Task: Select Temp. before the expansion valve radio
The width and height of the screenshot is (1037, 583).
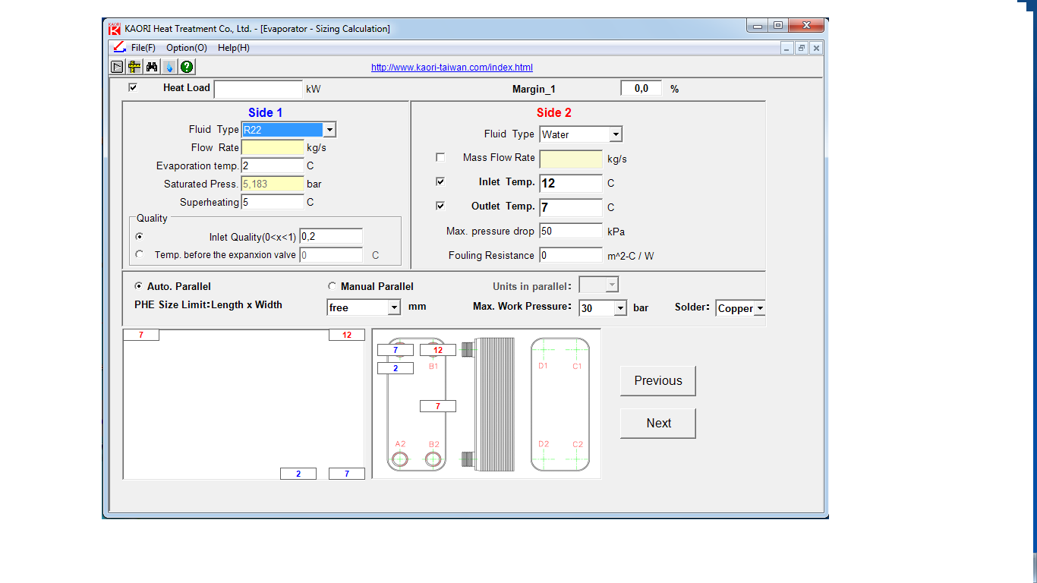Action: [139, 254]
